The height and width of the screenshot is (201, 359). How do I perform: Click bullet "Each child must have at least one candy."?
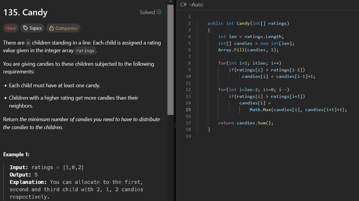tap(54, 86)
